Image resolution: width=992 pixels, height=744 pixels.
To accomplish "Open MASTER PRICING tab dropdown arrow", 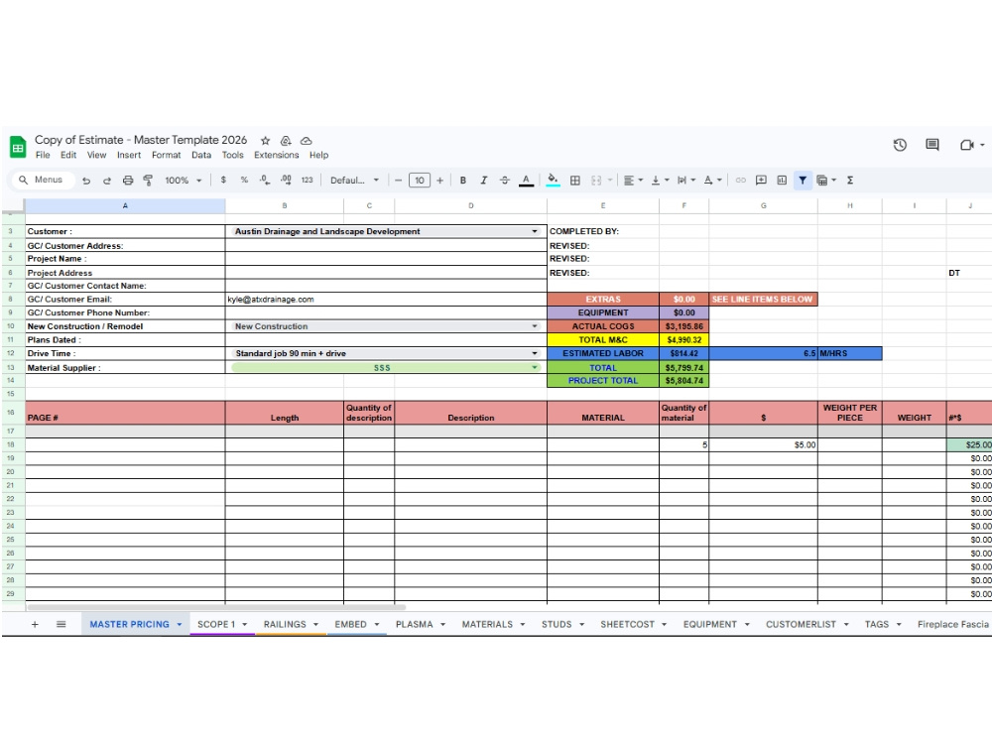I will pos(179,624).
